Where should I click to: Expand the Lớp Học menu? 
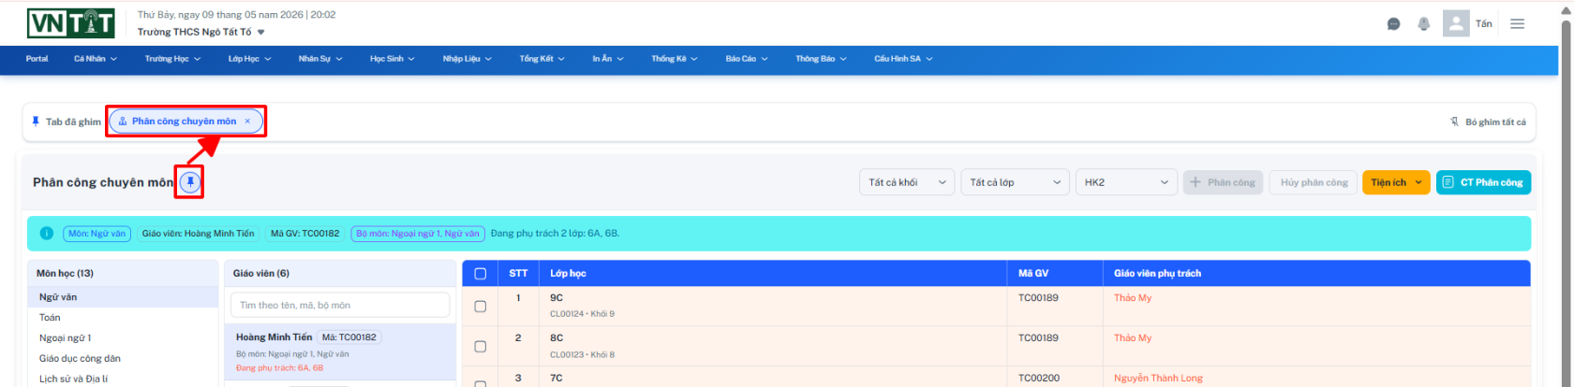coord(249,59)
